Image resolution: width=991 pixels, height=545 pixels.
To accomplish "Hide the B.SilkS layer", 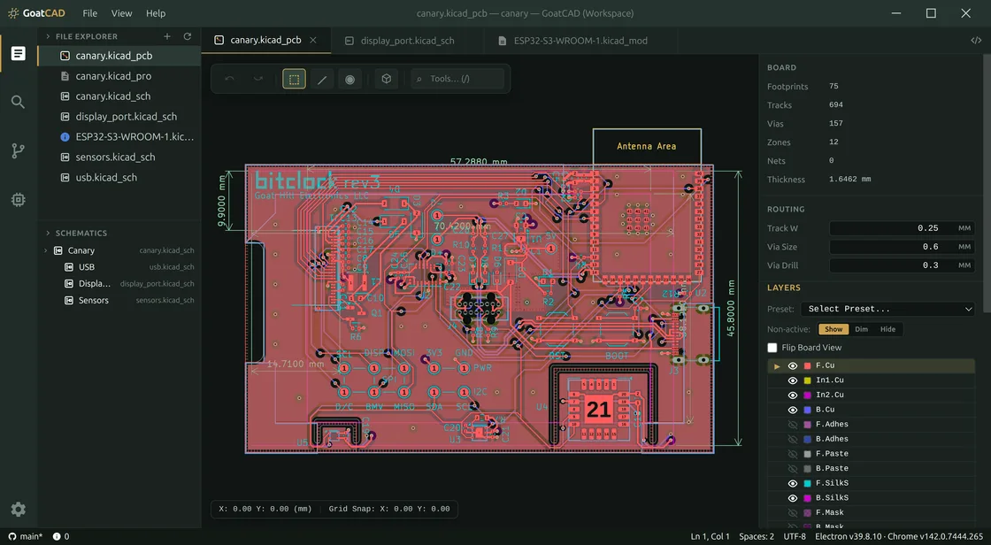I will coord(793,497).
